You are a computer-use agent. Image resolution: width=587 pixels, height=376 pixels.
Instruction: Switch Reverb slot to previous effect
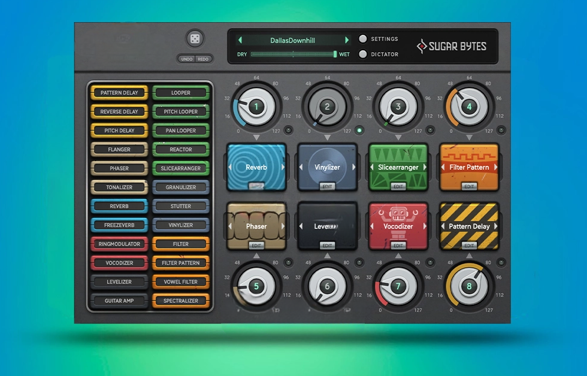point(230,167)
